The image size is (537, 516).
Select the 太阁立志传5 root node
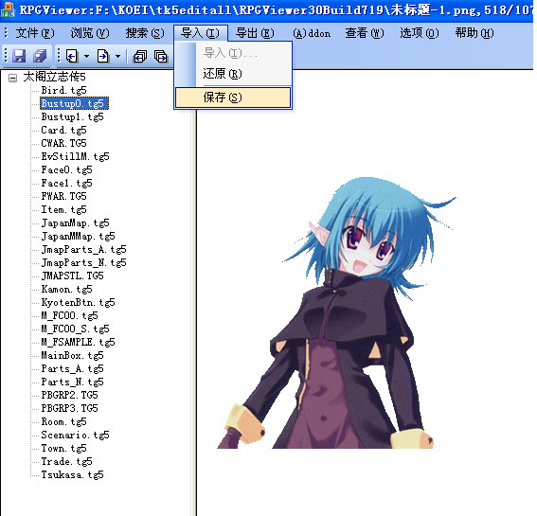[x=54, y=77]
